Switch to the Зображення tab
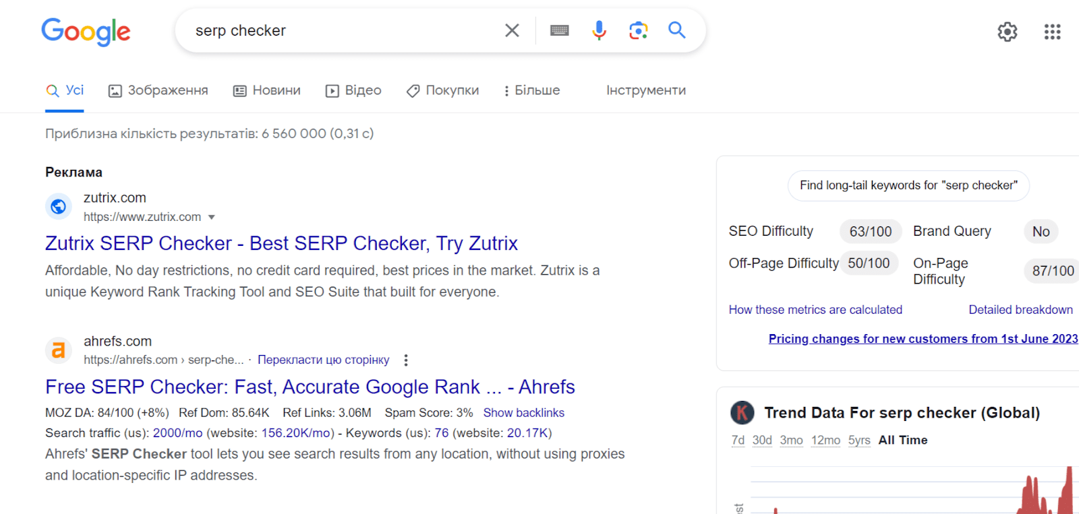Screen dimensions: 1079x514 (158, 90)
